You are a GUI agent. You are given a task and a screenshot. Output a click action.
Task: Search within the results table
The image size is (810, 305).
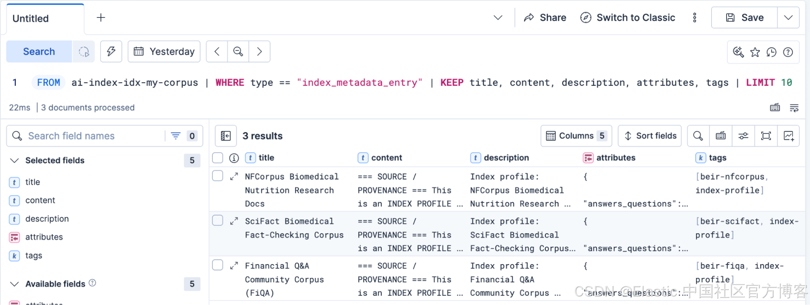click(x=698, y=136)
